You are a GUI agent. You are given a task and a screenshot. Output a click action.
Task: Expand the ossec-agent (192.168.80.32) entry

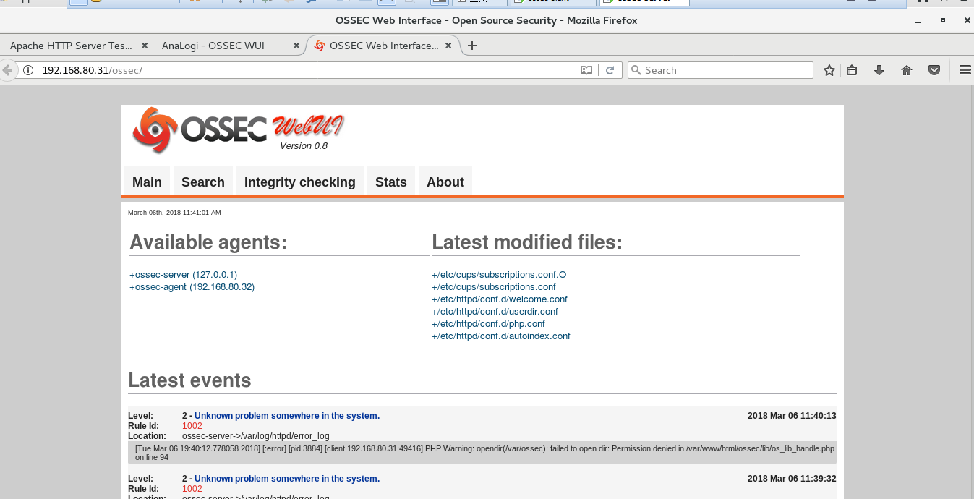click(192, 287)
